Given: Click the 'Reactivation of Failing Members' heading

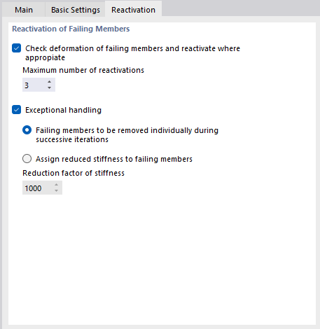Looking at the screenshot, I should click(71, 29).
